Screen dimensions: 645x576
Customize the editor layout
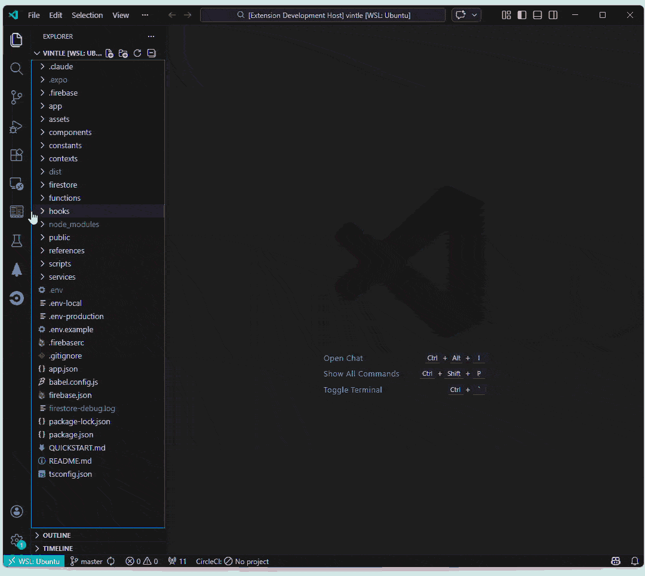point(506,15)
